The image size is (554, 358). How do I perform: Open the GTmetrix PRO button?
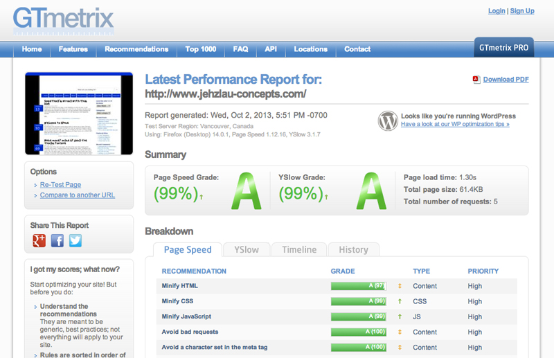tap(503, 48)
